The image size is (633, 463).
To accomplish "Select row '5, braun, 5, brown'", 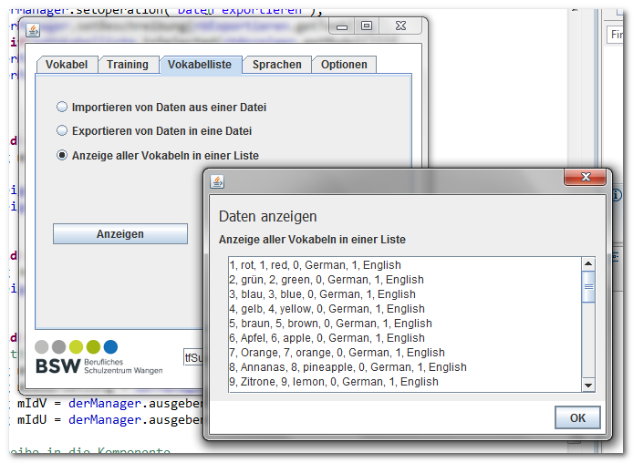I will [x=405, y=323].
